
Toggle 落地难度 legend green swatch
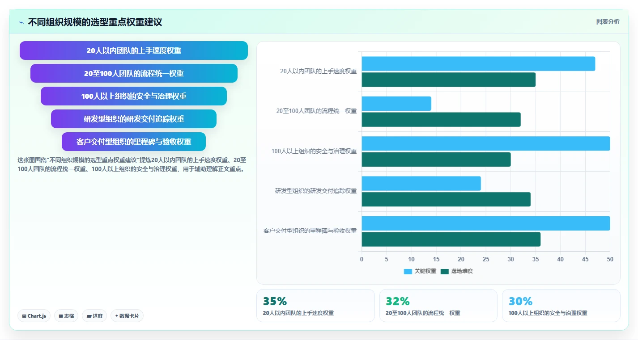point(444,271)
